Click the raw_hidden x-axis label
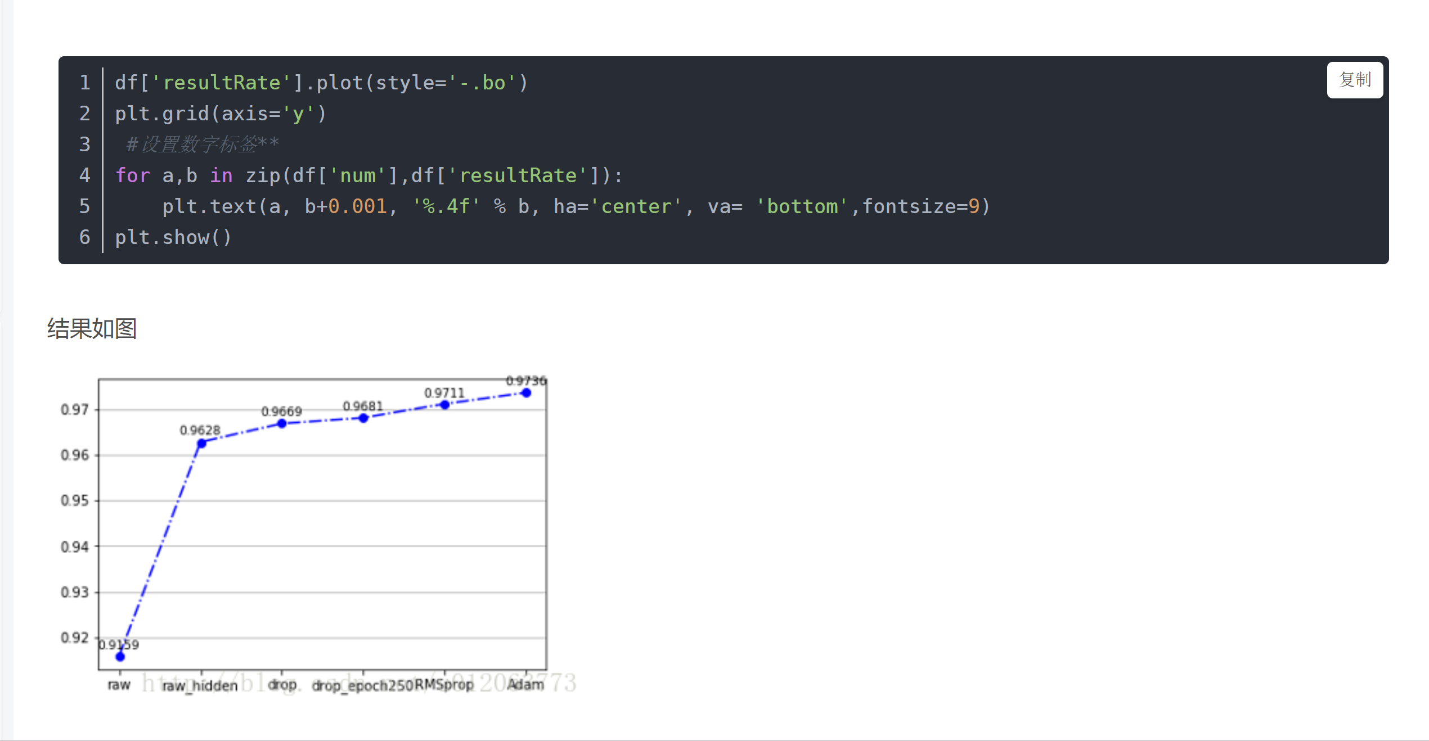This screenshot has width=1429, height=741. coord(200,686)
